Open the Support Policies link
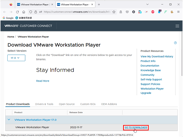The image size is (183, 137). (x=150, y=84)
